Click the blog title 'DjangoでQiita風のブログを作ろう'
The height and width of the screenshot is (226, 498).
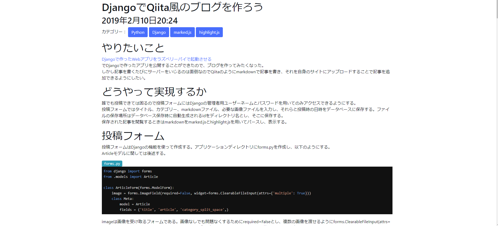click(182, 7)
